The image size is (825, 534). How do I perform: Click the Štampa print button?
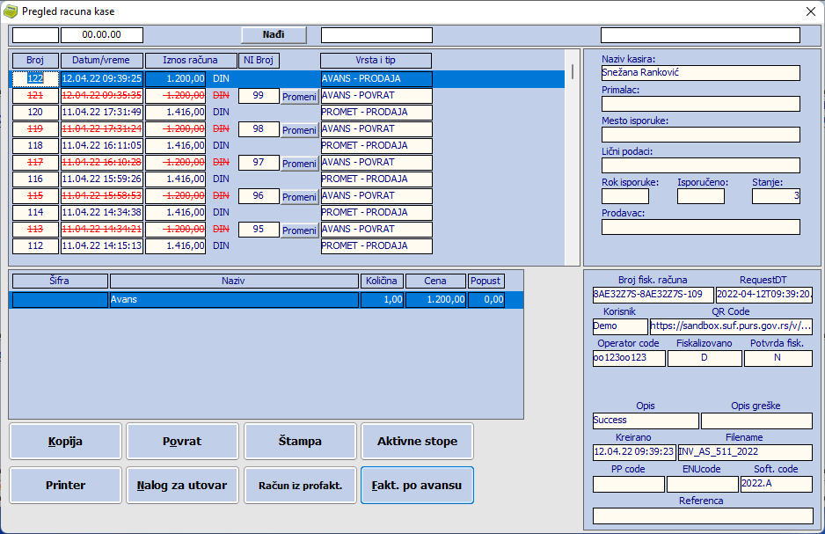(x=300, y=441)
